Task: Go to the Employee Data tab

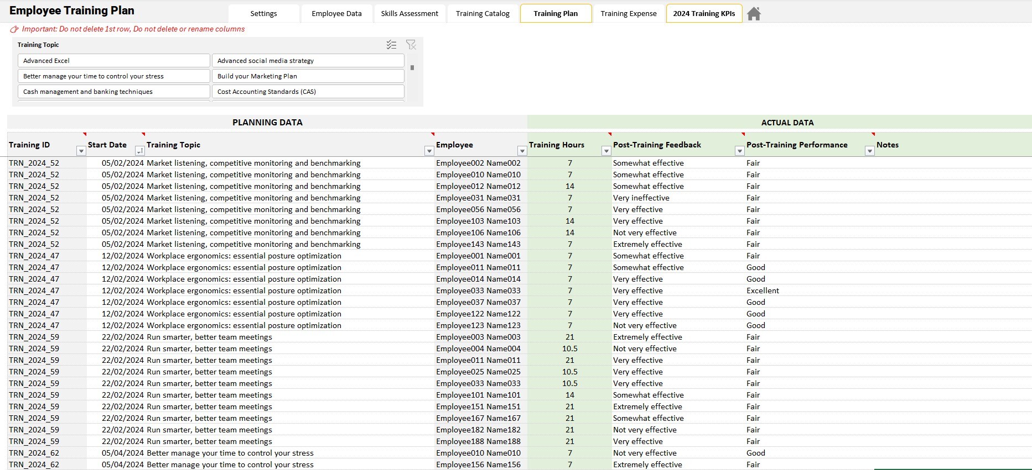Action: click(x=336, y=13)
